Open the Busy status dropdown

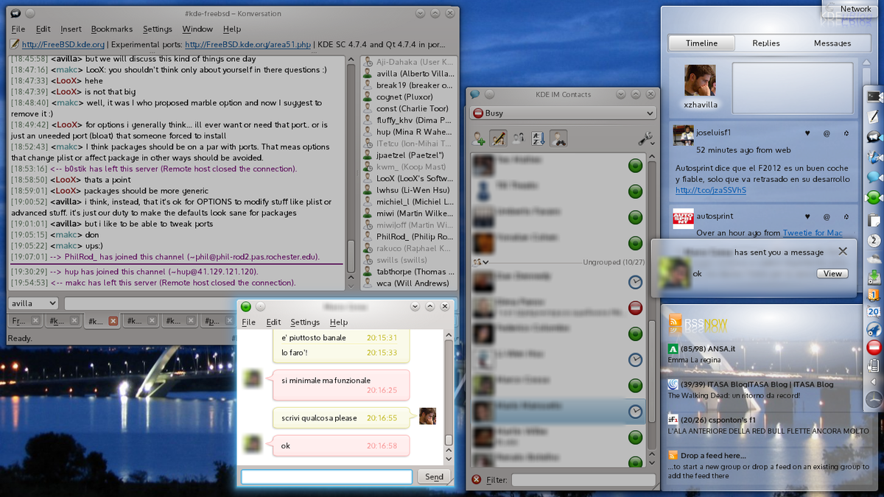coord(563,113)
